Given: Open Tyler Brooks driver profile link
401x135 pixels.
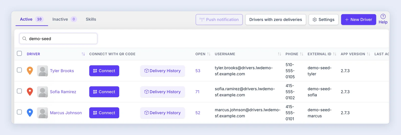Looking at the screenshot, I should click(62, 71).
